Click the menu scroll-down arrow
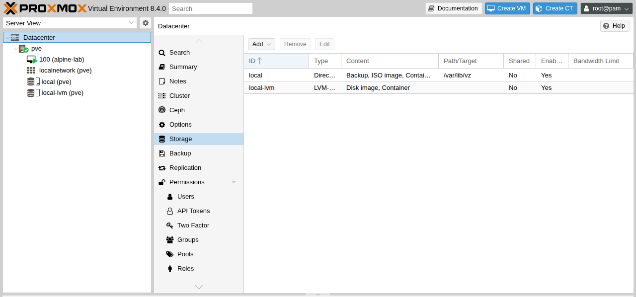Viewport: 636px width, 297px height. [x=199, y=287]
